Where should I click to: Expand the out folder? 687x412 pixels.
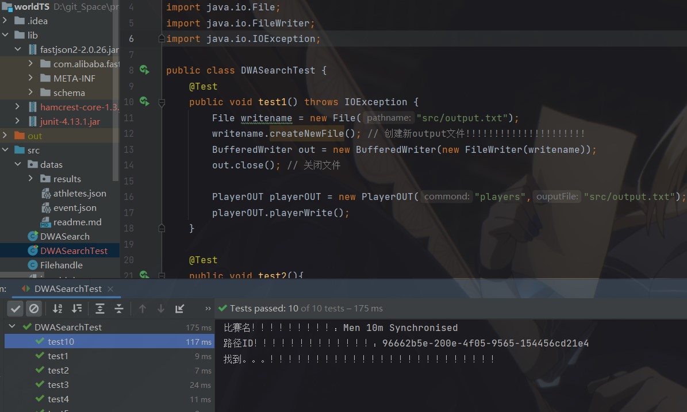click(5, 135)
